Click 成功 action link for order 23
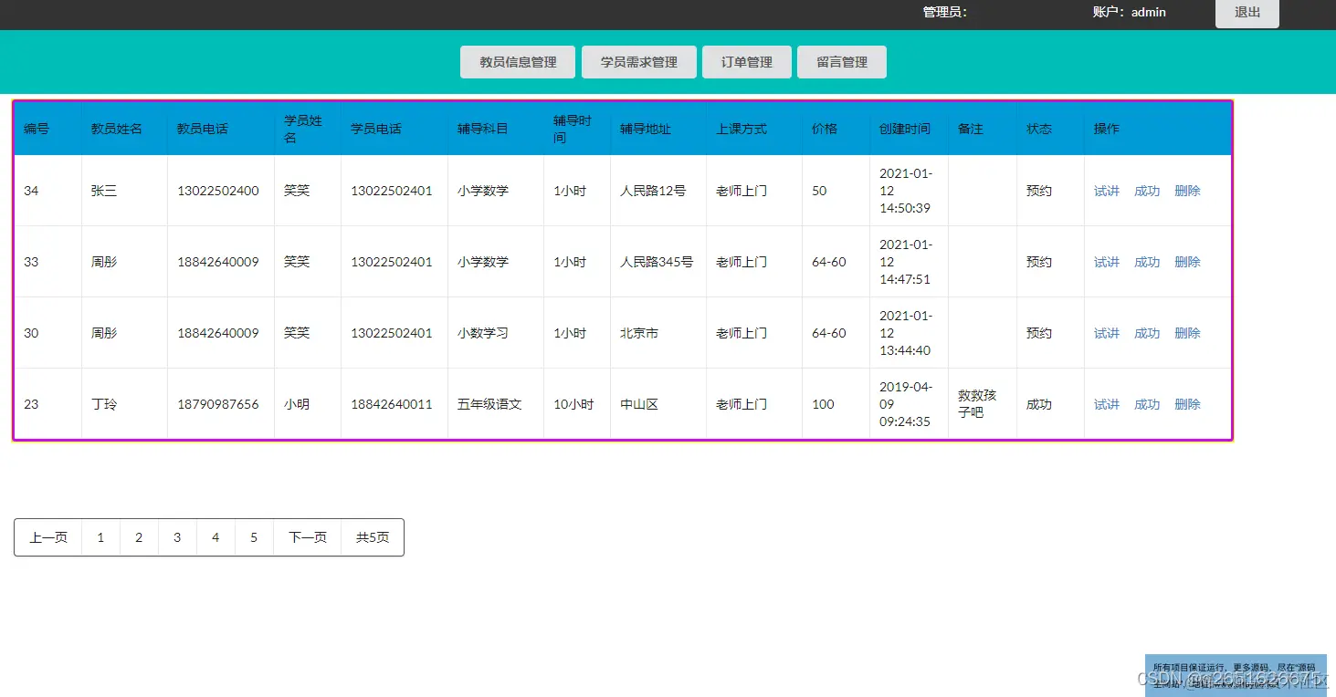The image size is (1336, 697). (x=1147, y=404)
